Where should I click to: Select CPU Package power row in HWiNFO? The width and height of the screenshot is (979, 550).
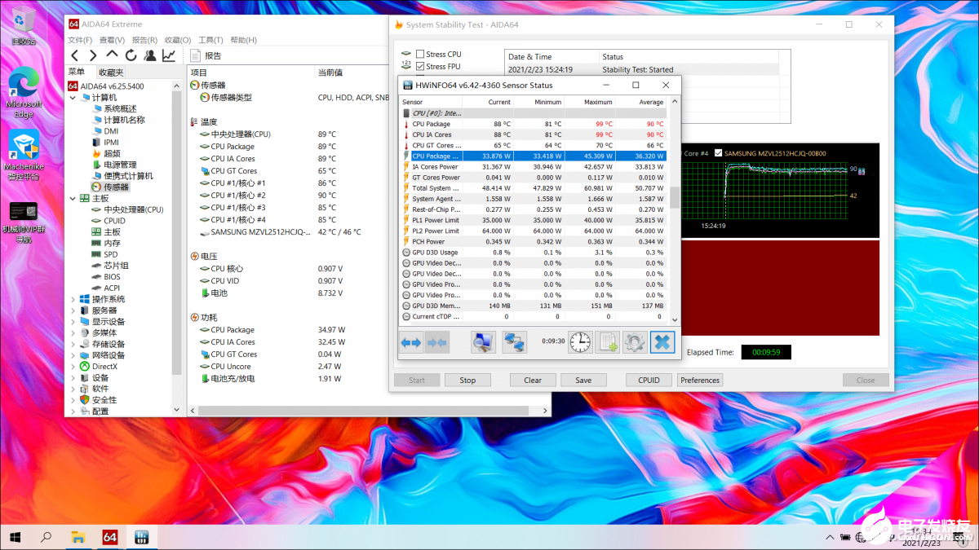534,156
